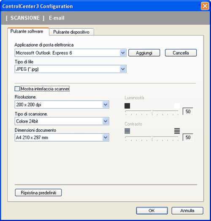Select the Pulsante software tab
This screenshot has width=211, height=221.
27,31
